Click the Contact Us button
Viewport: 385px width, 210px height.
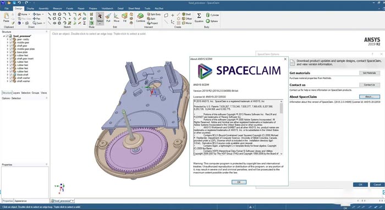point(369,85)
